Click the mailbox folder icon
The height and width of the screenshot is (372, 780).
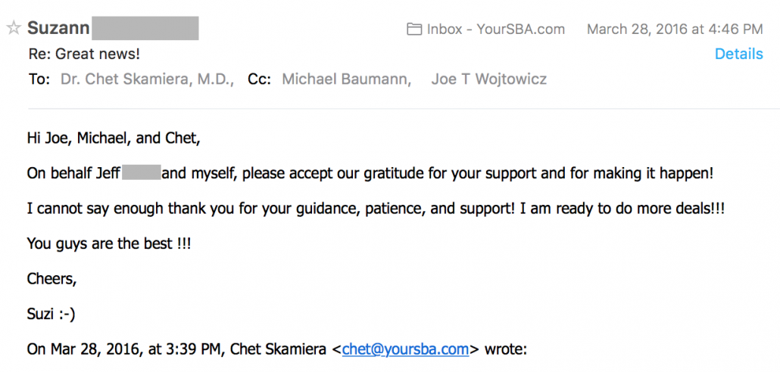pos(414,29)
